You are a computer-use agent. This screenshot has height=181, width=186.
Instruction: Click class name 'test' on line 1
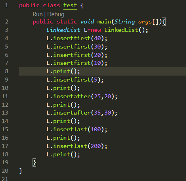(70, 6)
